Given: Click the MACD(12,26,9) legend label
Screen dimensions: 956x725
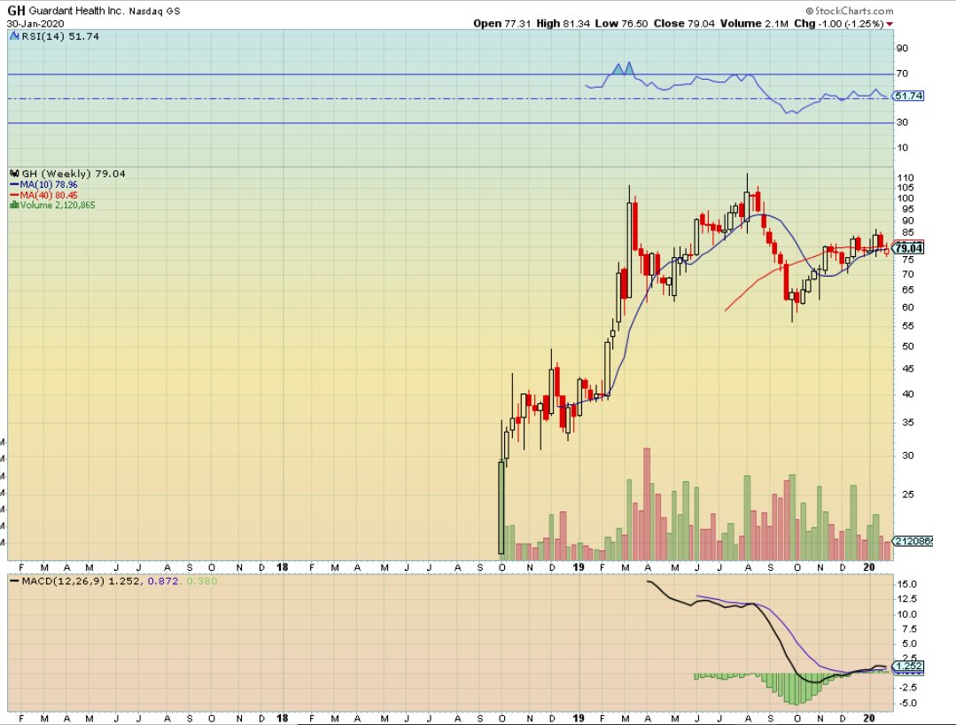Looking at the screenshot, I should [64, 581].
